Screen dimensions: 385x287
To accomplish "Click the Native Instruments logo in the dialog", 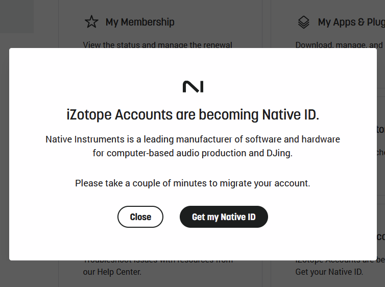I will (193, 87).
